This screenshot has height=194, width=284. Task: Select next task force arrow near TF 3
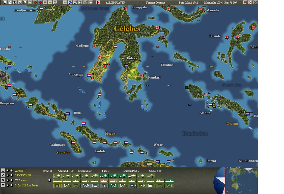coord(12,180)
